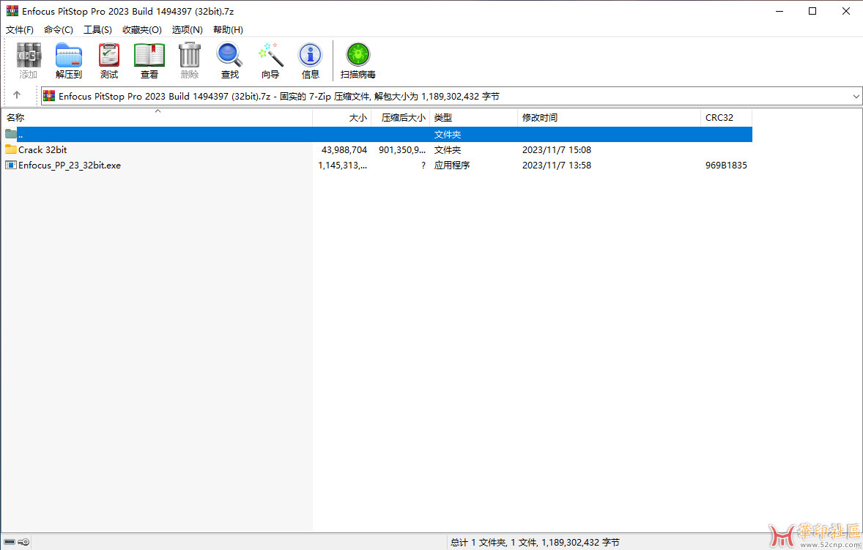Sort by Packed size (压缩后大小) header
Image resolution: width=863 pixels, height=550 pixels.
(x=400, y=118)
